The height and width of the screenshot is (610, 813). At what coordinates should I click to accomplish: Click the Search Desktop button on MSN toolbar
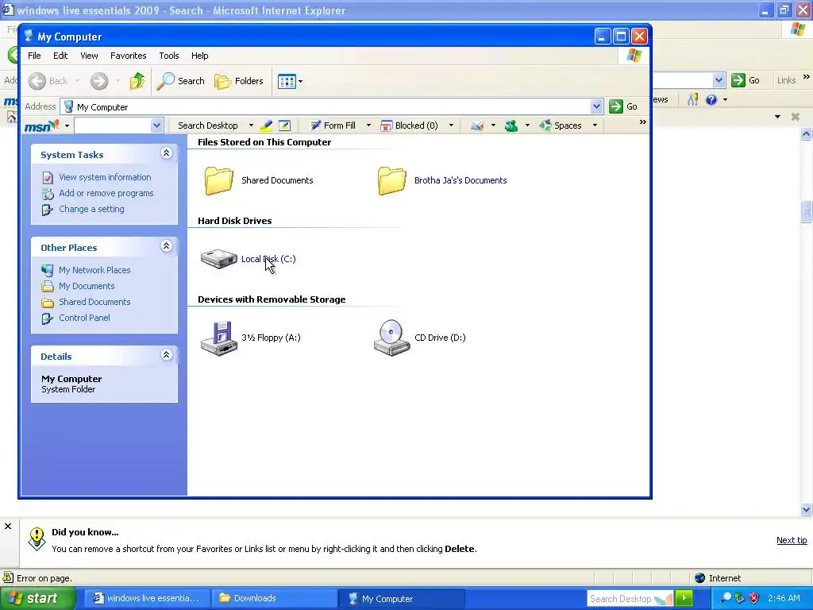pyautogui.click(x=207, y=125)
